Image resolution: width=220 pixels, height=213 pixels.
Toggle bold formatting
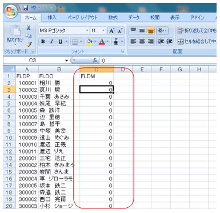click(43, 42)
